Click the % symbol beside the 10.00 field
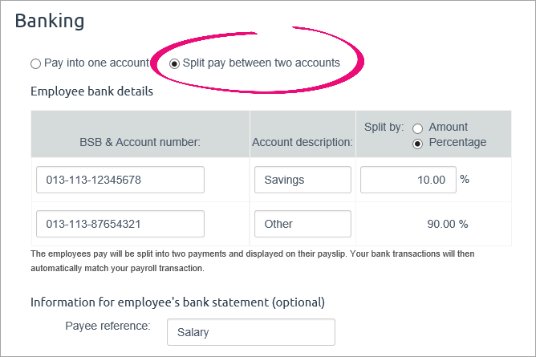 pyautogui.click(x=465, y=180)
